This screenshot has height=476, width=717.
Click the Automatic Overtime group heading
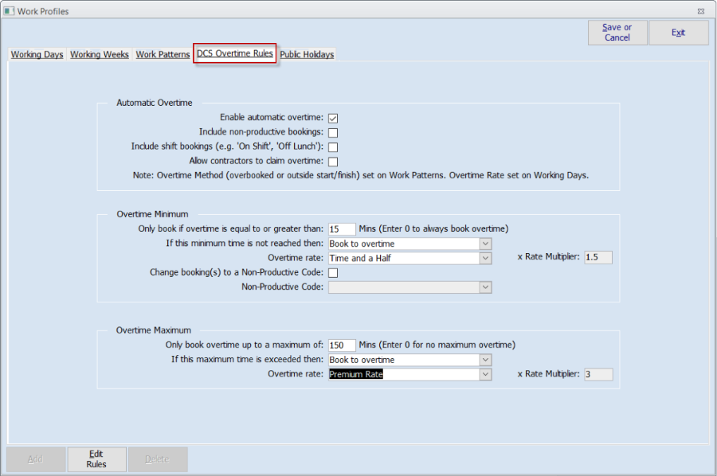click(154, 103)
